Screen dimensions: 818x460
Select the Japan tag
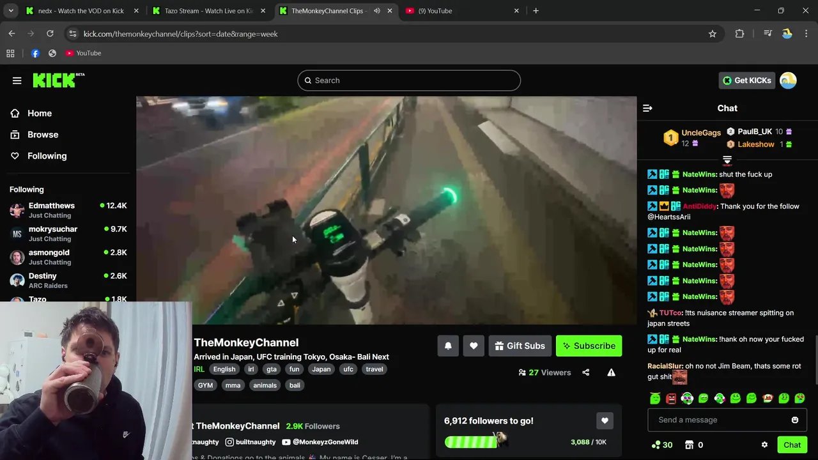[x=321, y=369]
